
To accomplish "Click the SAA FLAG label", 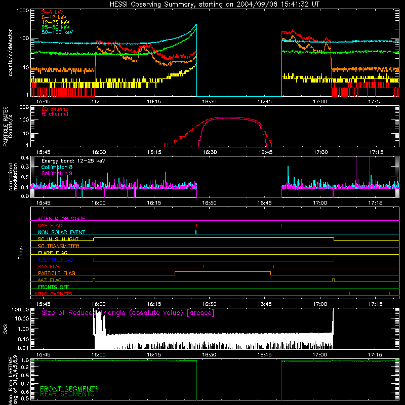I will tap(50, 266).
